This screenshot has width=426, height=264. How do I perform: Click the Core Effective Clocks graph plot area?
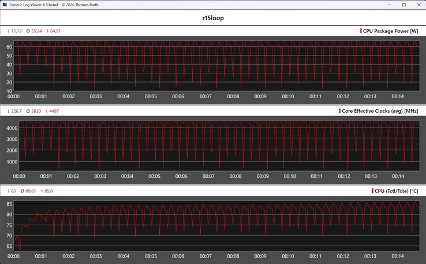click(x=219, y=146)
